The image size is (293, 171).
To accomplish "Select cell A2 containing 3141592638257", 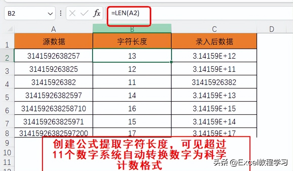I will (x=53, y=56).
